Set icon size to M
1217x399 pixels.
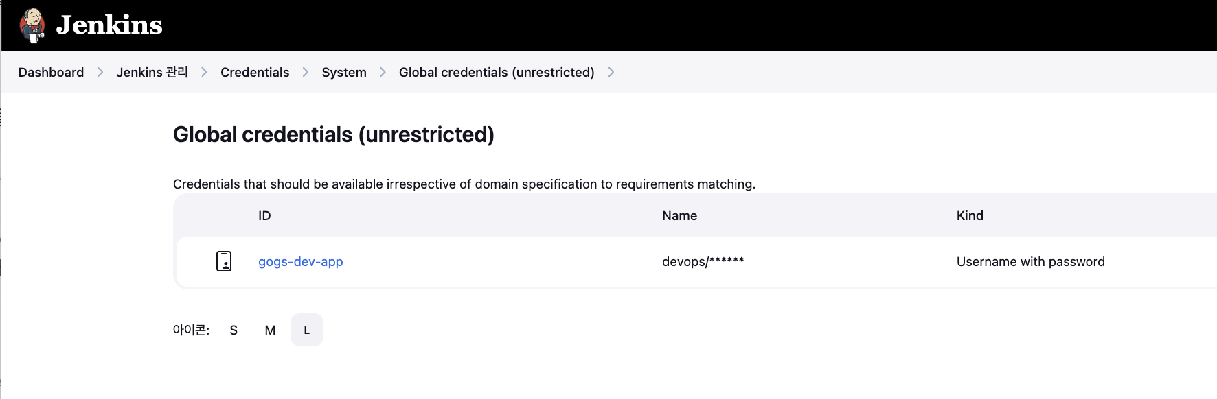pos(270,330)
